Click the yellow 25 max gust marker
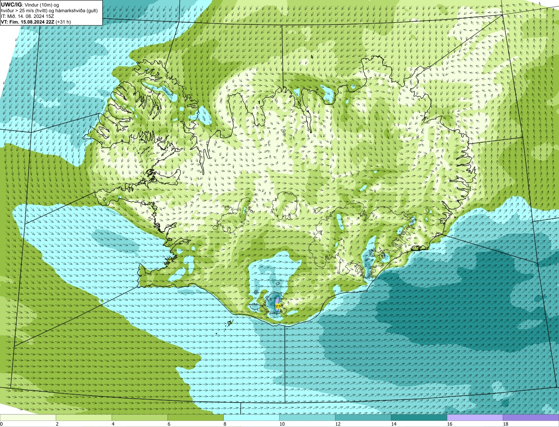The image size is (559, 427). [278, 306]
